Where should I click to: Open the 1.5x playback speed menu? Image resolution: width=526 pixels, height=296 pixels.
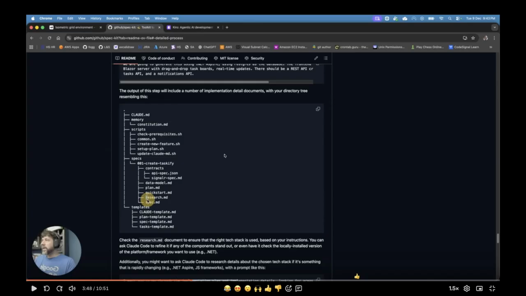[x=453, y=289]
